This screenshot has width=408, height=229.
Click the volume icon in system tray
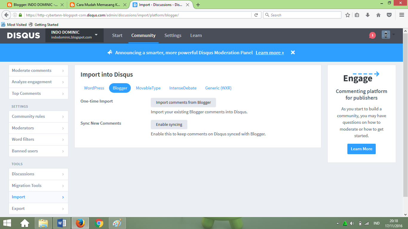point(352,223)
